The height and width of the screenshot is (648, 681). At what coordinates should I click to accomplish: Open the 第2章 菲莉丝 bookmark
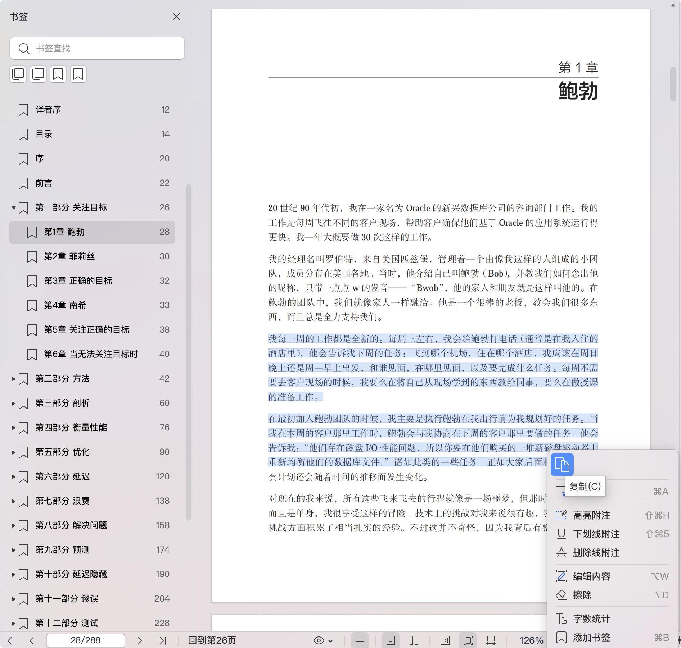point(69,256)
